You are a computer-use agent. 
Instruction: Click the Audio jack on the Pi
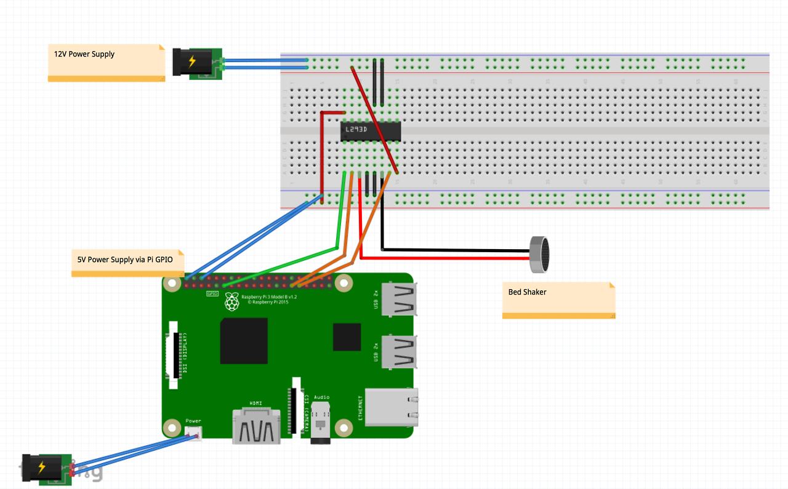coord(321,422)
